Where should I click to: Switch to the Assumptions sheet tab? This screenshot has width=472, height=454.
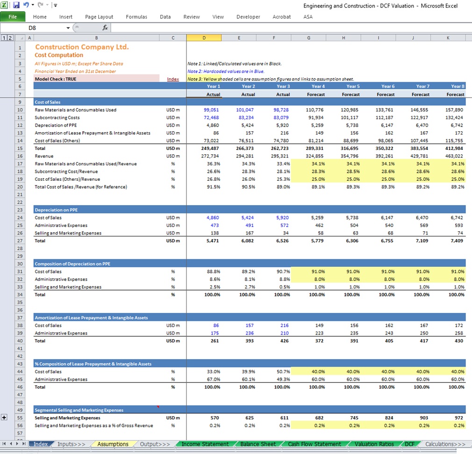pyautogui.click(x=113, y=444)
